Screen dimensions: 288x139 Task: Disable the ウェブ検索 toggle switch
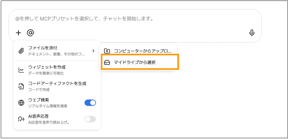coord(90,103)
